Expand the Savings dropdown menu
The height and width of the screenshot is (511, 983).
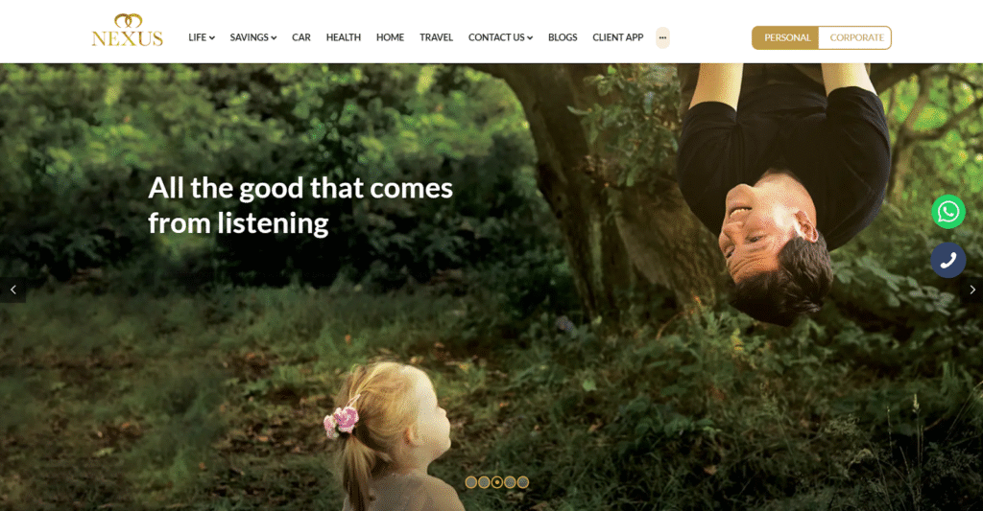click(x=253, y=37)
